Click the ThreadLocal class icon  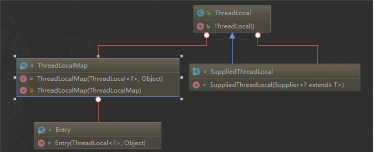(200, 13)
